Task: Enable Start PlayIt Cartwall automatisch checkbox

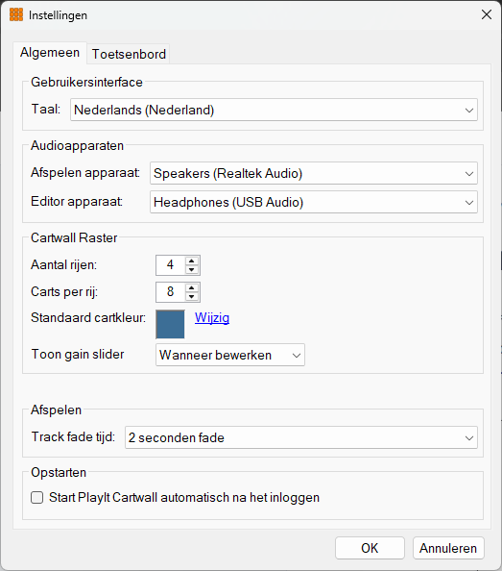Action: click(37, 497)
